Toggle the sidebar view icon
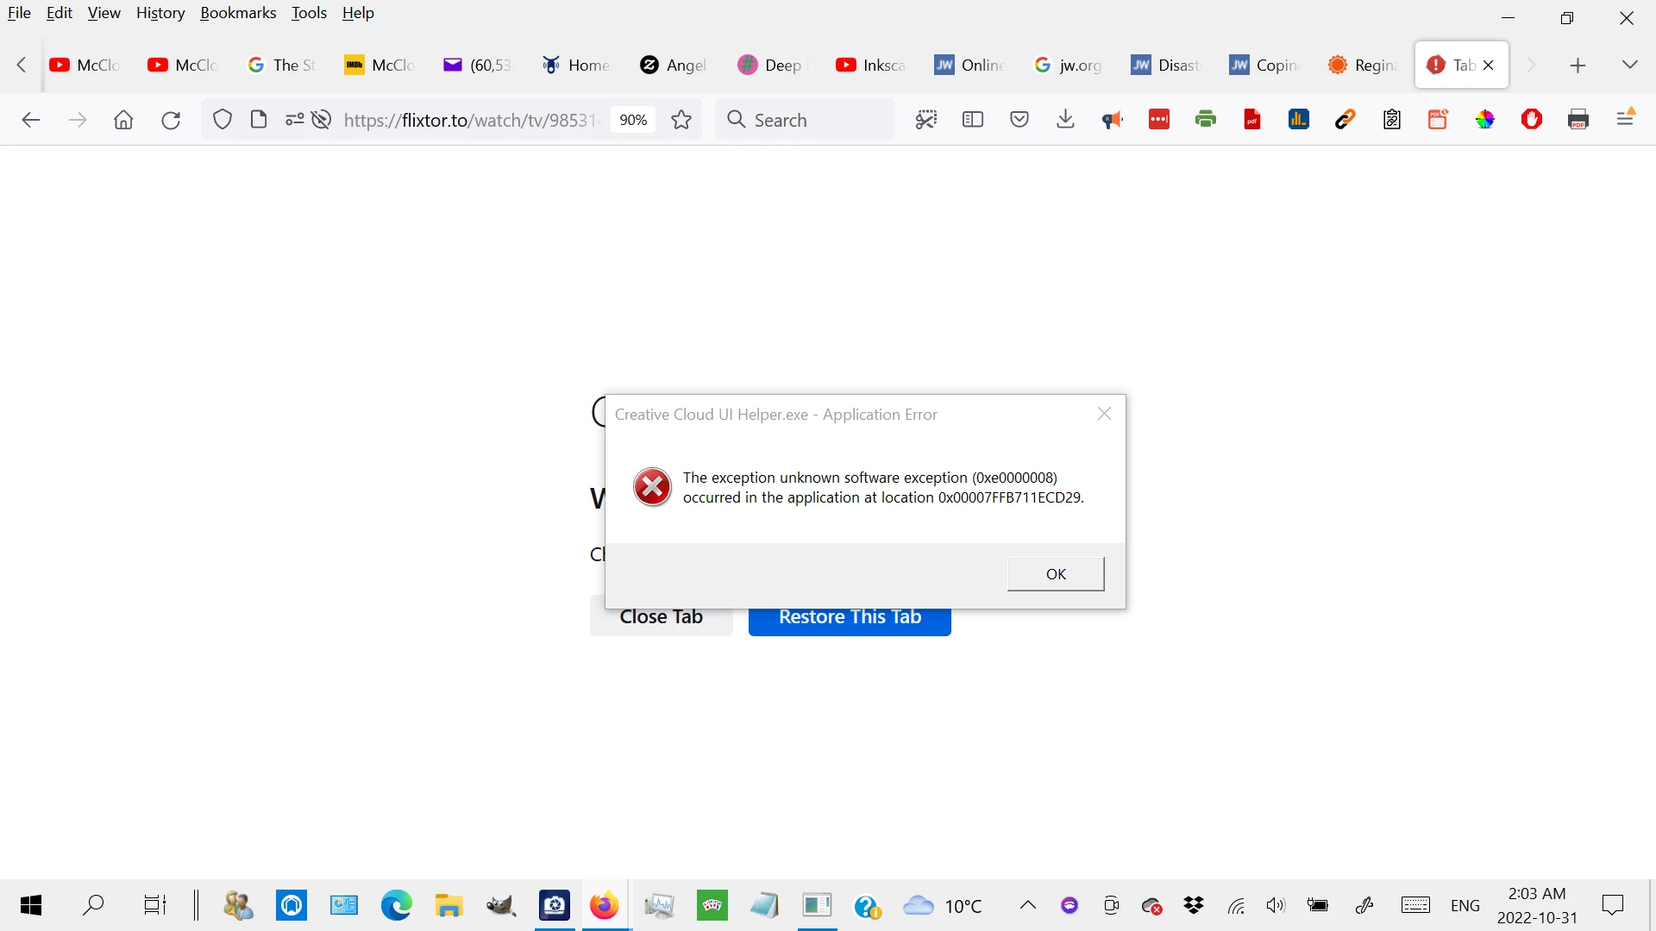The width and height of the screenshot is (1656, 931). (972, 120)
